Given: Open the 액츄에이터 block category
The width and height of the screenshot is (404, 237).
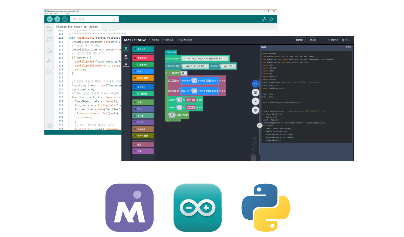Looking at the screenshot, I should coord(143,58).
